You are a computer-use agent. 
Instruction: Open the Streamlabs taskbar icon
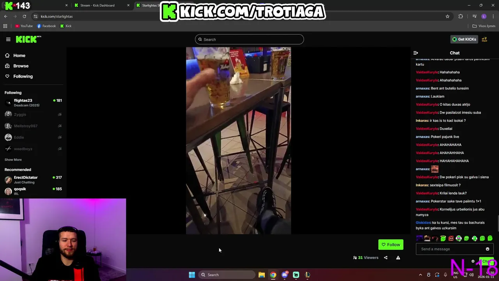[296, 275]
